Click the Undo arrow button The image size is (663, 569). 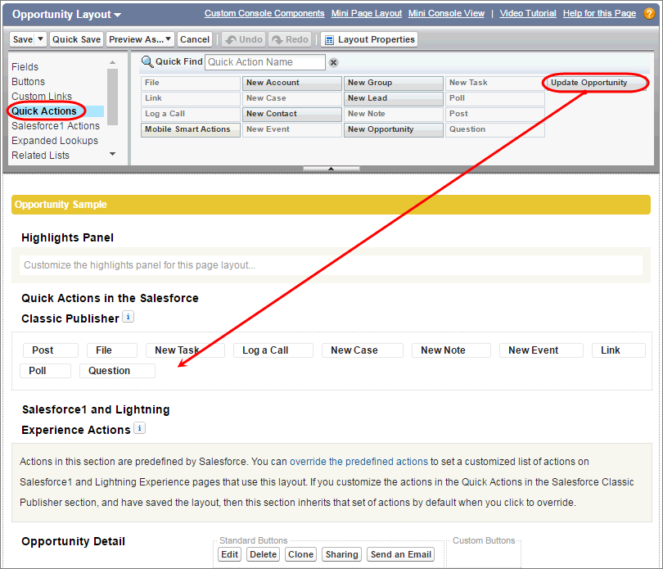point(243,39)
